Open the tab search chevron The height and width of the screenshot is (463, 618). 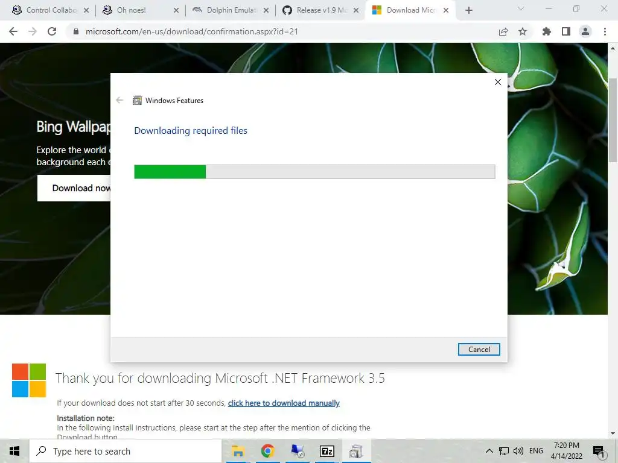tap(521, 8)
